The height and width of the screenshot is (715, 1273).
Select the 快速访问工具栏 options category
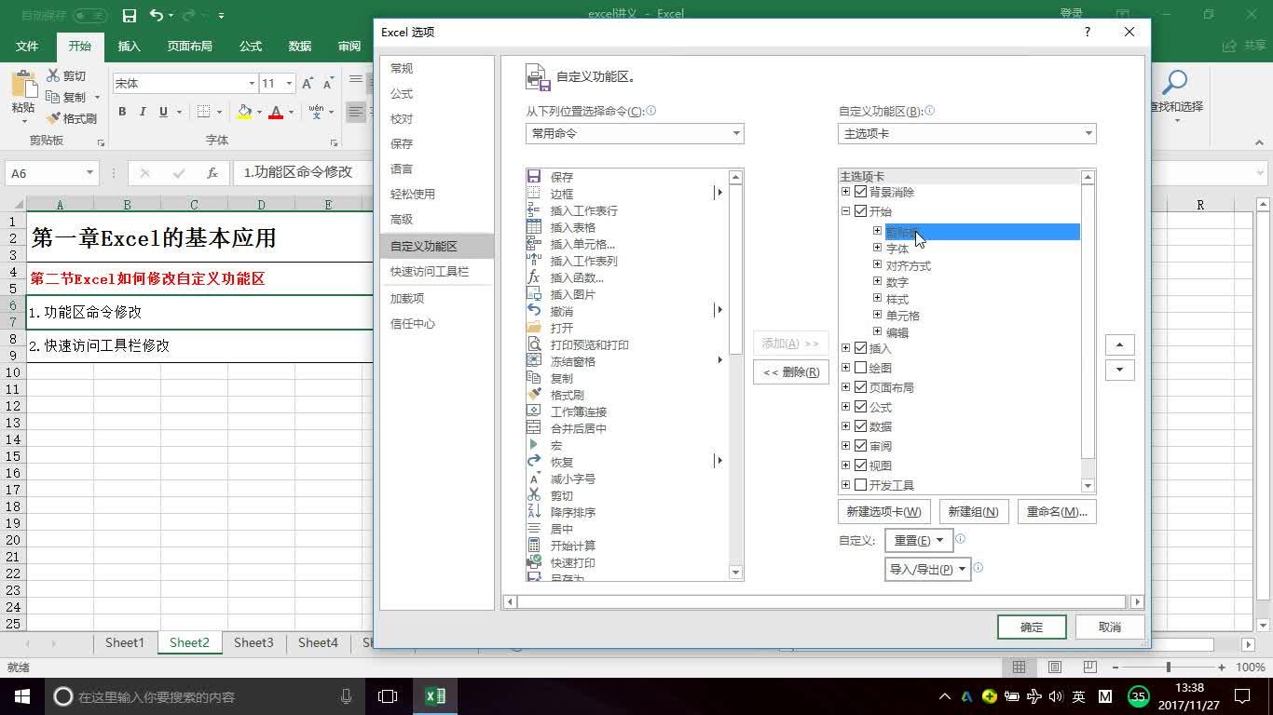pos(437,272)
